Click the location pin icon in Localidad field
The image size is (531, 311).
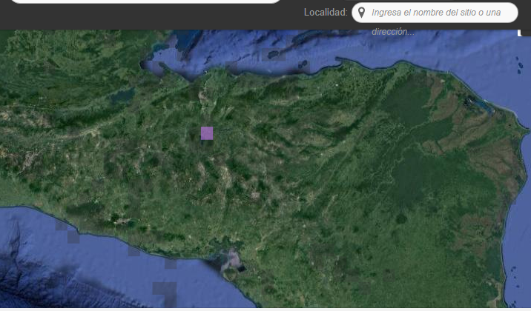pyautogui.click(x=362, y=13)
